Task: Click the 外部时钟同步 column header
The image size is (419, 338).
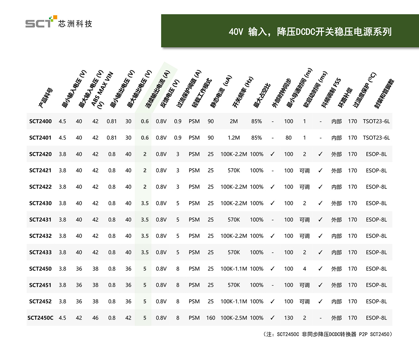Action: [281, 93]
